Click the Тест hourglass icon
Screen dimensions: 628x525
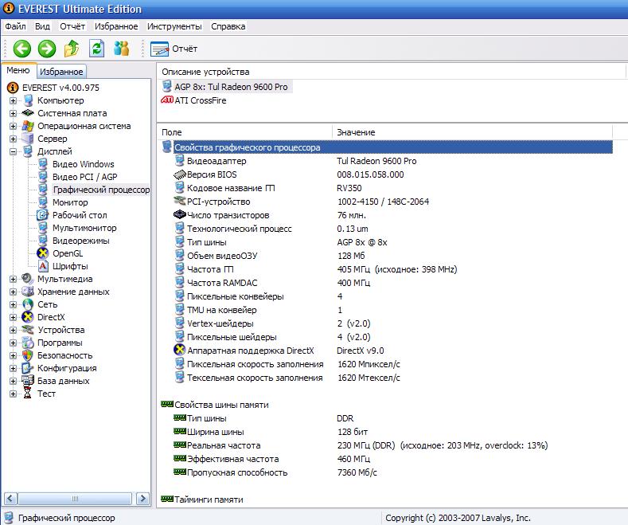(28, 394)
